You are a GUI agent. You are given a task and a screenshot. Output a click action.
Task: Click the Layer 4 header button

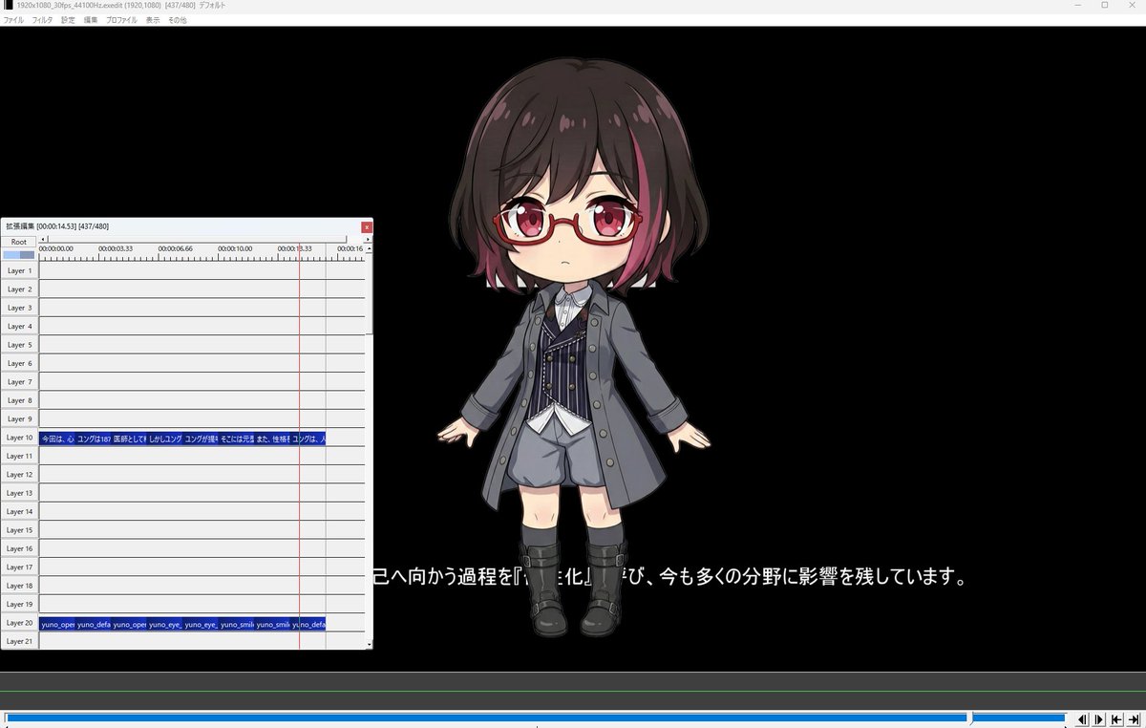pyautogui.click(x=19, y=326)
